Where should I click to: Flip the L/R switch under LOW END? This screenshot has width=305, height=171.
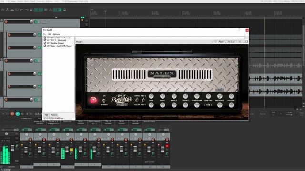208,105
